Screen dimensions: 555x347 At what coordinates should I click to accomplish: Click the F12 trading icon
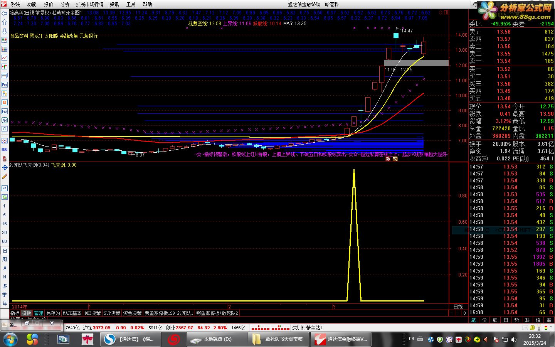(4, 111)
